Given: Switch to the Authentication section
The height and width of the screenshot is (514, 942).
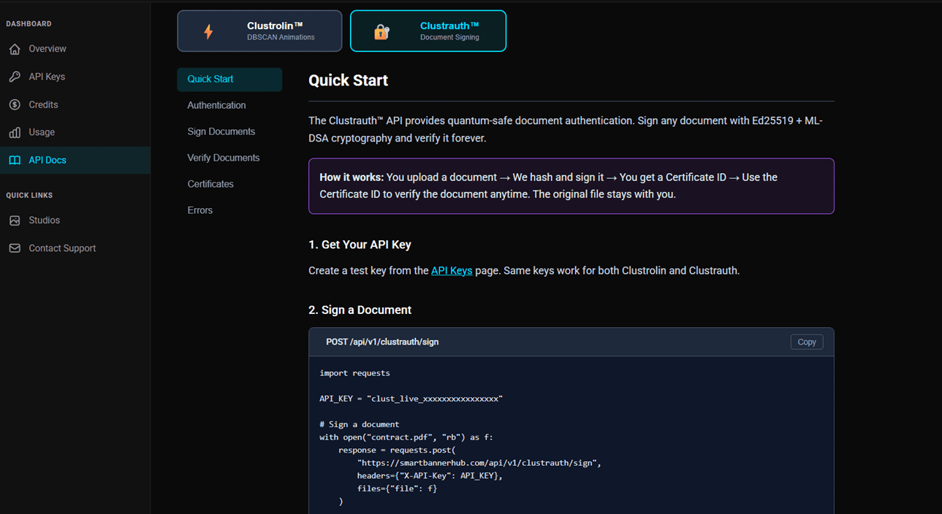Looking at the screenshot, I should [216, 104].
